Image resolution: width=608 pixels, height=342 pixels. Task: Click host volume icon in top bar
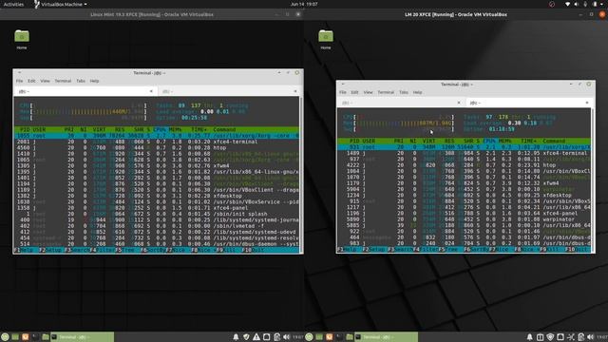[577, 4]
